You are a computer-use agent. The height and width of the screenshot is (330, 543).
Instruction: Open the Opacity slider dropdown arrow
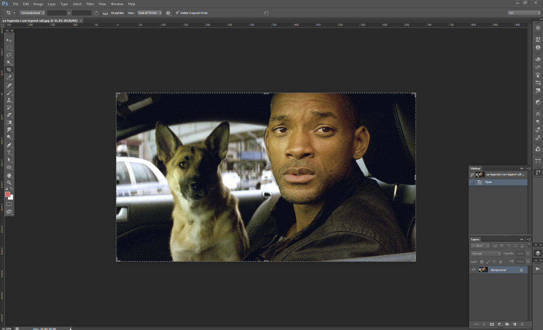click(x=528, y=253)
